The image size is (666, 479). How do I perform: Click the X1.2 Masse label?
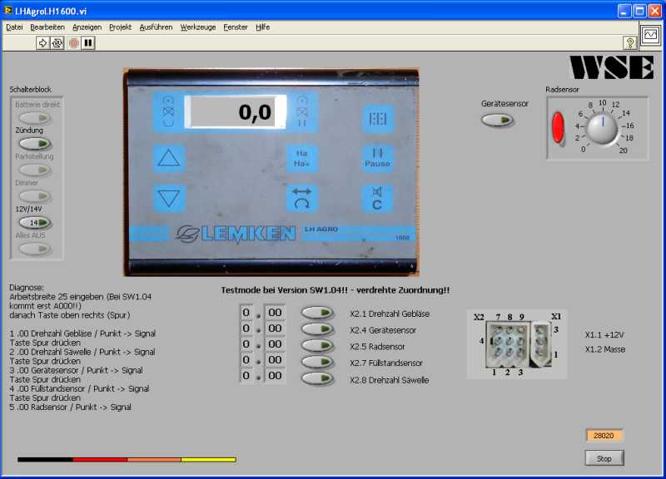tap(605, 349)
